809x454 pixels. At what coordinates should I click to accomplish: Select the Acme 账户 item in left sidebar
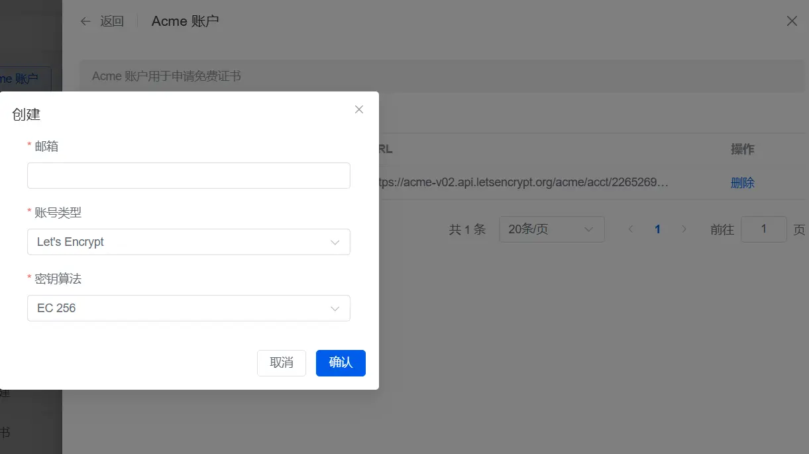25,79
